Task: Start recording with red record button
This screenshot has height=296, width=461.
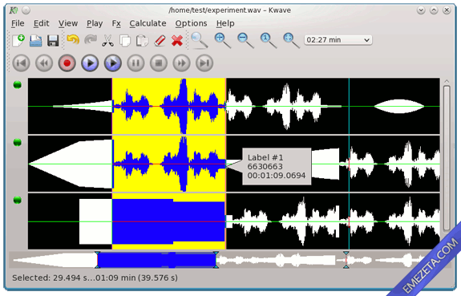Action: tap(67, 63)
